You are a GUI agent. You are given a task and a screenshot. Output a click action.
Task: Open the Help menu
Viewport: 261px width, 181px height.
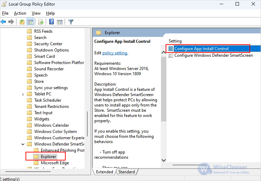coord(50,13)
